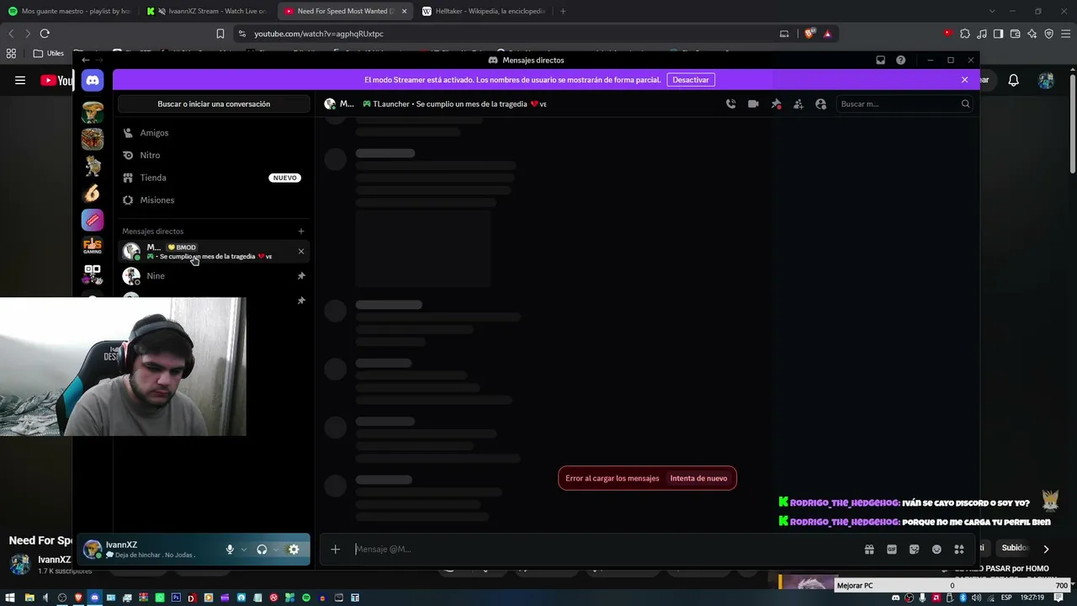The width and height of the screenshot is (1077, 606).
Task: Show pinned messages in the DM
Action: pyautogui.click(x=776, y=104)
